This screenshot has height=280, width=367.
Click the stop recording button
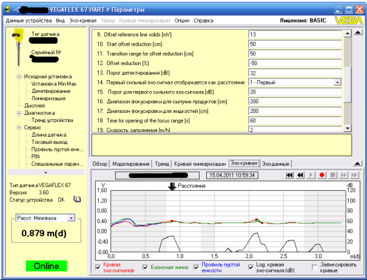[x=332, y=175]
